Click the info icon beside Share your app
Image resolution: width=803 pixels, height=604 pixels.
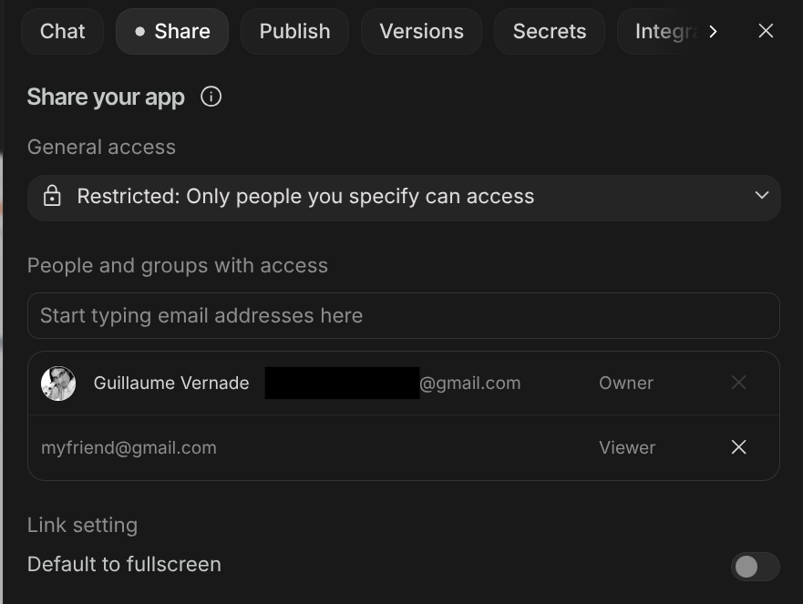pos(211,97)
